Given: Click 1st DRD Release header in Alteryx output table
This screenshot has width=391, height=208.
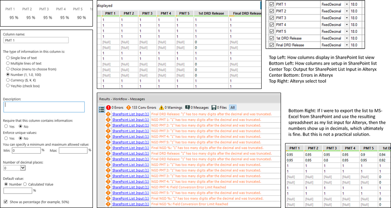Looking at the screenshot, I should coord(211,13).
